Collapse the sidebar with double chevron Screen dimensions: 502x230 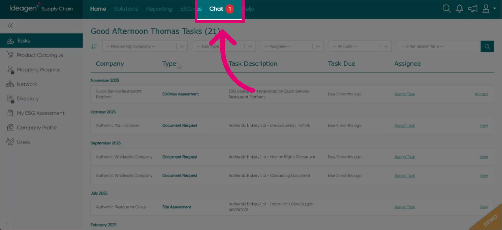click(10, 26)
